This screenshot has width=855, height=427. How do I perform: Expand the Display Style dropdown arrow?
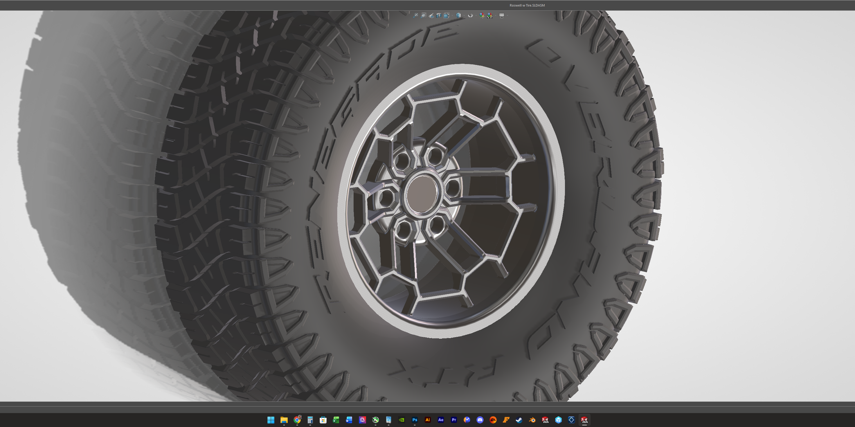click(464, 16)
